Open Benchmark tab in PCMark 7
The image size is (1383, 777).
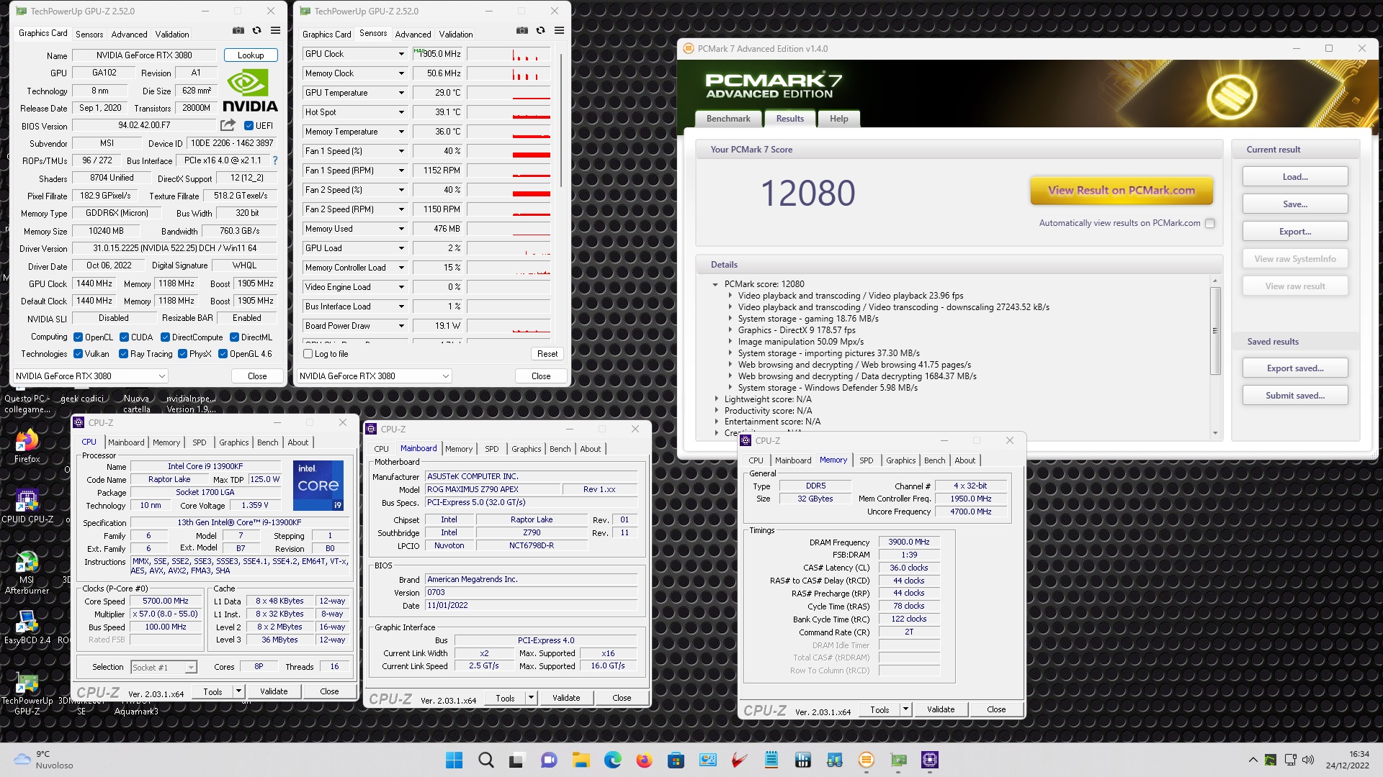pyautogui.click(x=728, y=119)
